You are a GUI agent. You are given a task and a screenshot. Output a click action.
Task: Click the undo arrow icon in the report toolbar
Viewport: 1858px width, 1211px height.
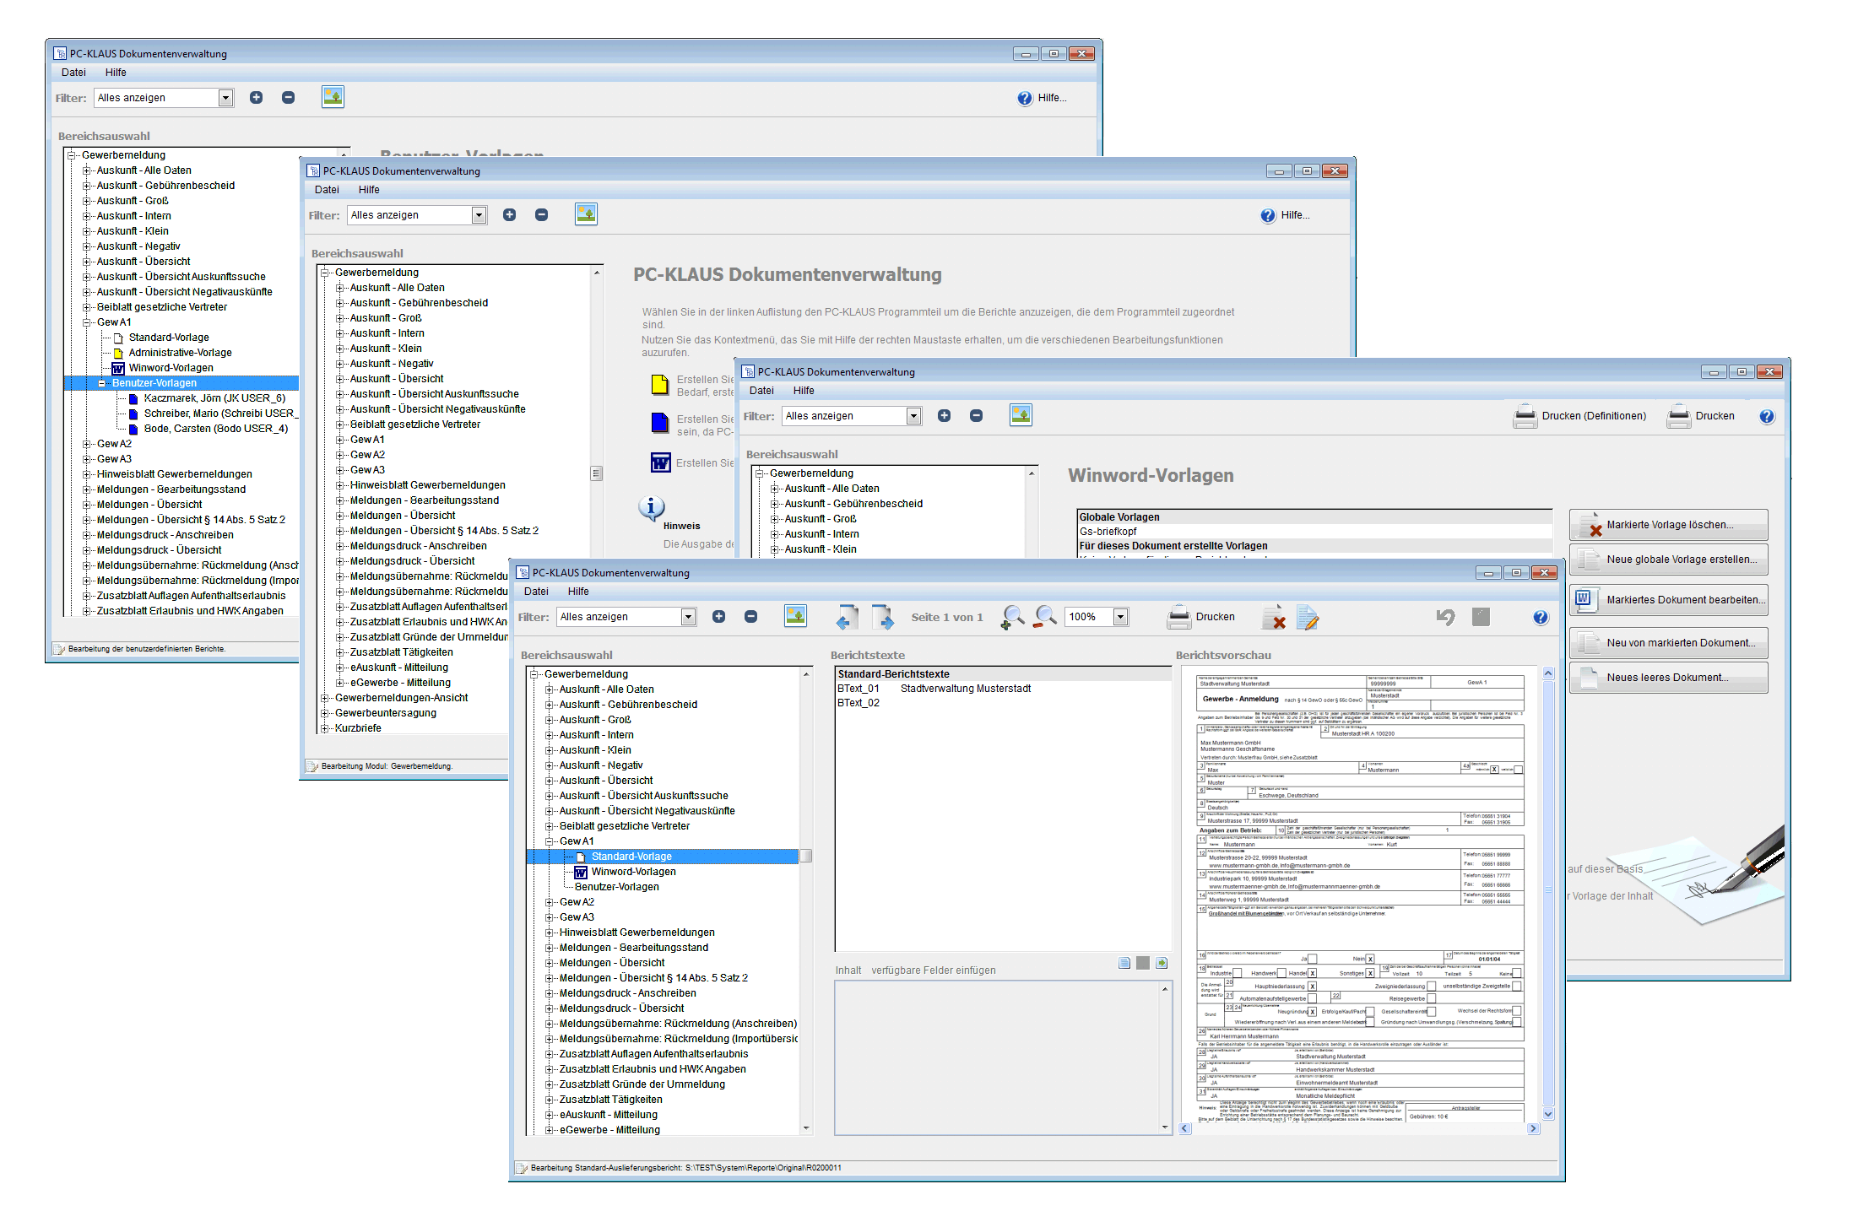click(x=1445, y=617)
